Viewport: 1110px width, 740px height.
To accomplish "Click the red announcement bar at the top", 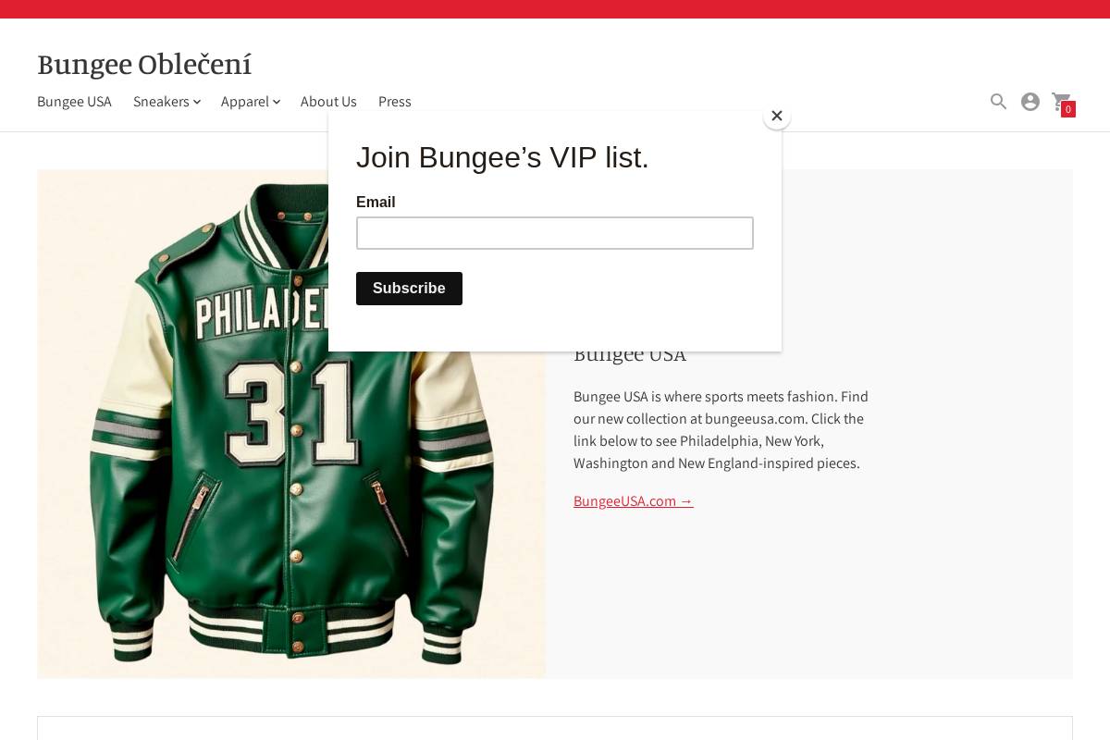I will [555, 8].
